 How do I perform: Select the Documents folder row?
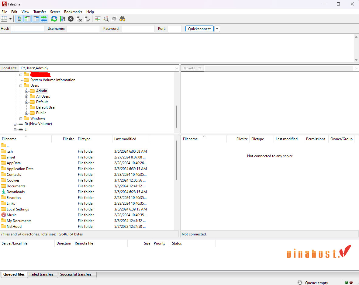coord(88,186)
